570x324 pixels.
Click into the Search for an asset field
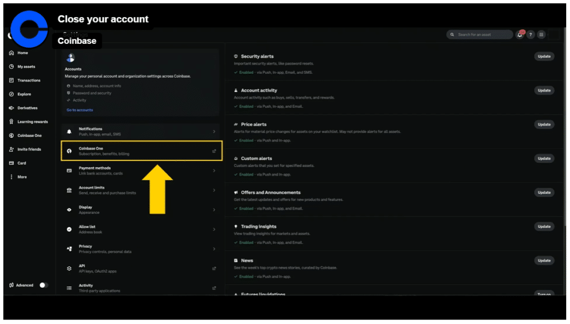pos(479,35)
